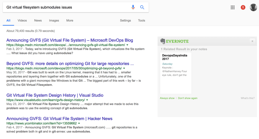This screenshot has height=139, width=259.
Task: Click the blogs.msdn.microsoft.com announcing-gvfs URL text
Action: coord(66,45)
